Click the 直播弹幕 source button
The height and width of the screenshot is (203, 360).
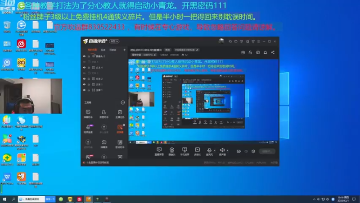(x=159, y=152)
